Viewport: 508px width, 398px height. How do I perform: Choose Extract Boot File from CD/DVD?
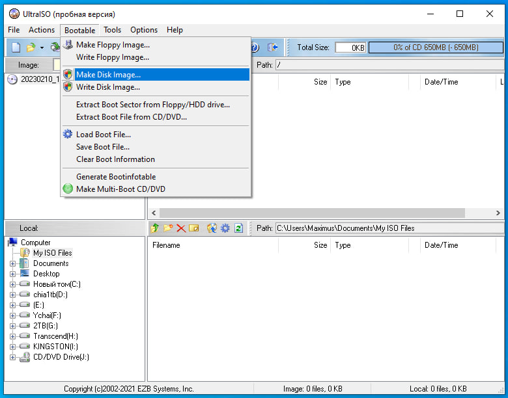point(156,117)
